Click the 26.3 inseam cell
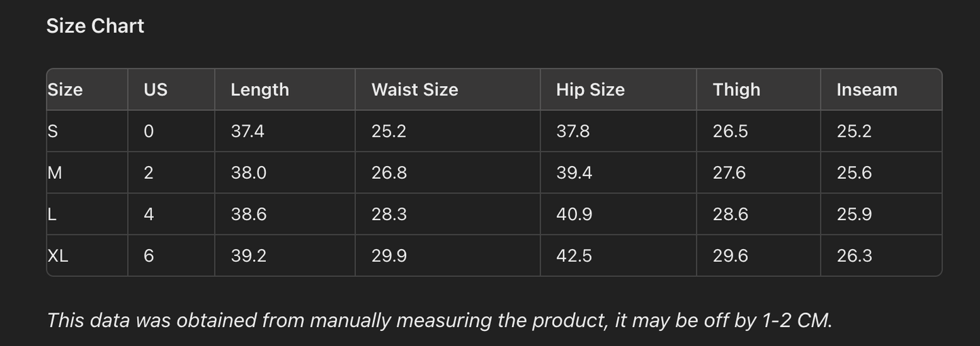 854,256
